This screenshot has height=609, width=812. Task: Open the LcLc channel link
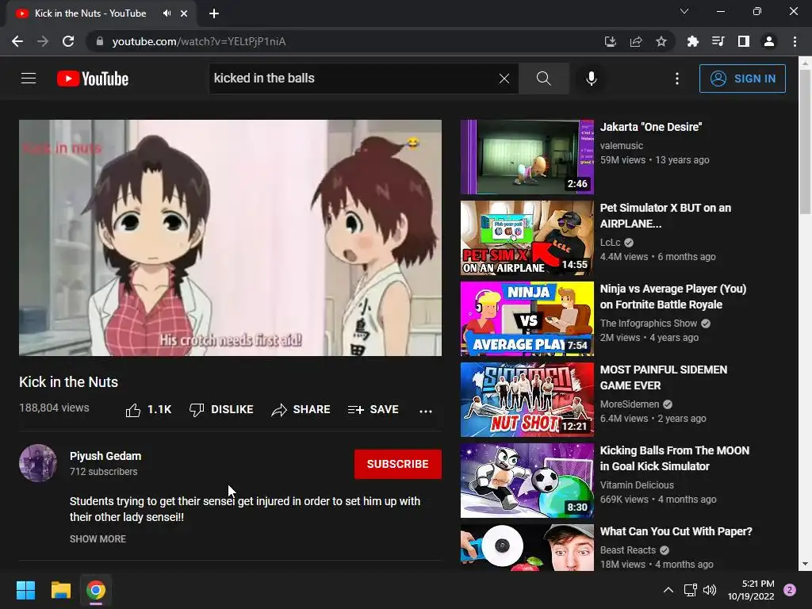[x=610, y=243]
